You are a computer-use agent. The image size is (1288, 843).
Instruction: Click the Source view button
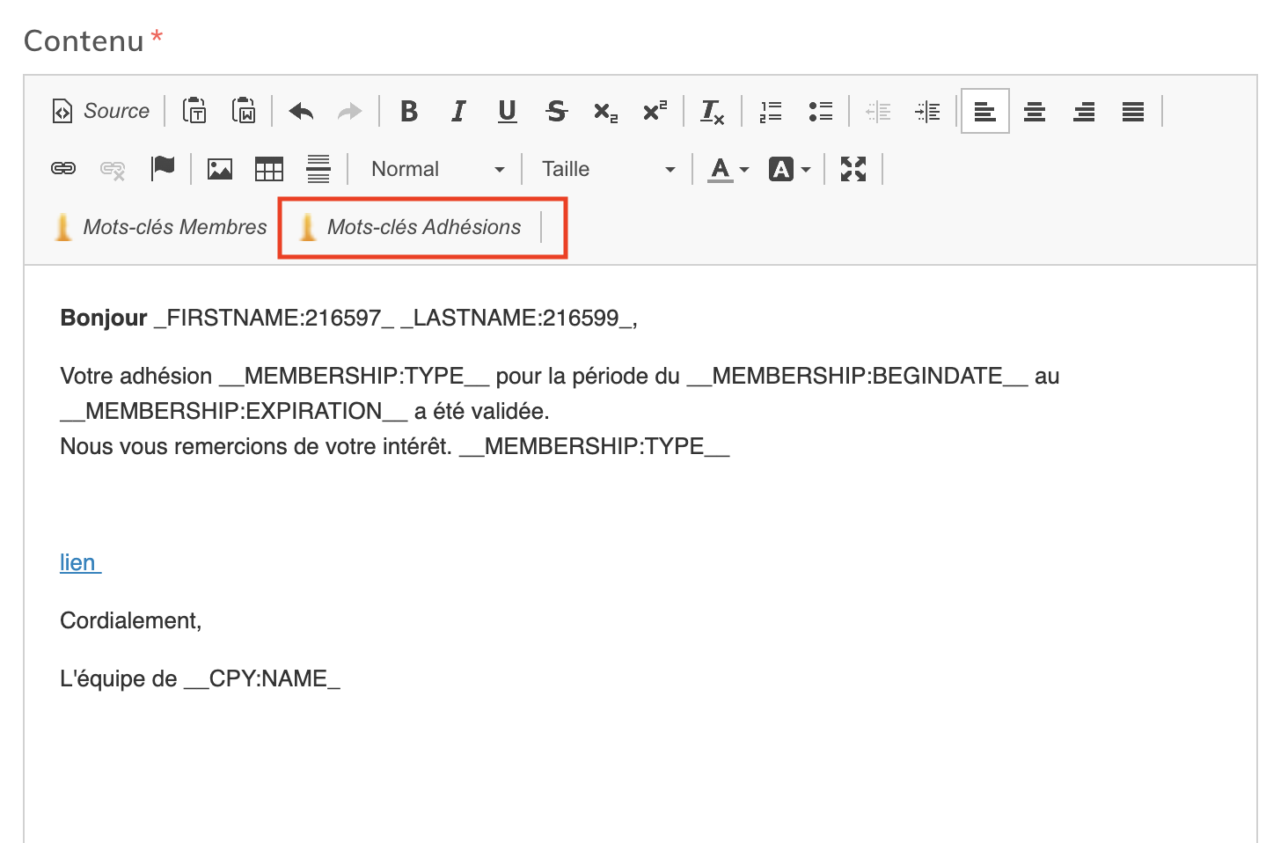pyautogui.click(x=101, y=112)
